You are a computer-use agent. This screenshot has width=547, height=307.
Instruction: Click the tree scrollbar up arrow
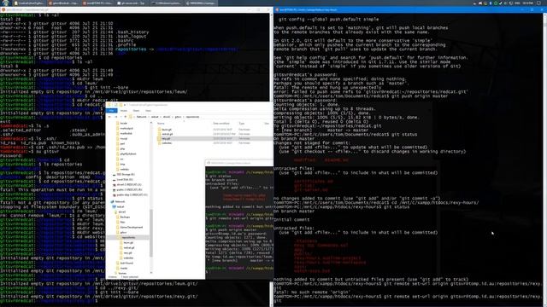pyautogui.click(x=151, y=123)
